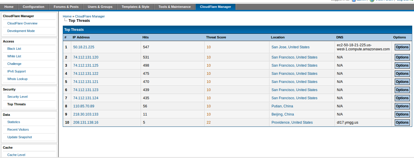
Task: Open Options for IP 74.112.131.120
Action: coord(402,57)
